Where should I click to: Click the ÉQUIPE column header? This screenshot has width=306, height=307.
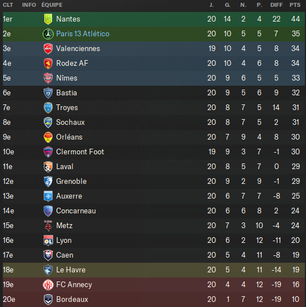[x=52, y=5]
